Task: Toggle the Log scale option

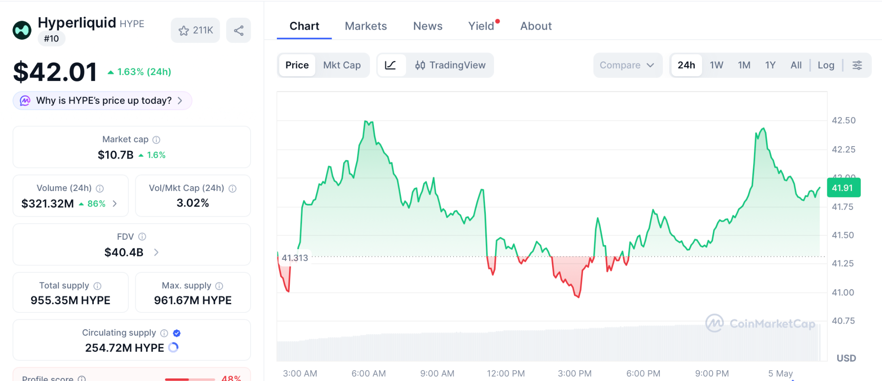Action: coord(826,65)
